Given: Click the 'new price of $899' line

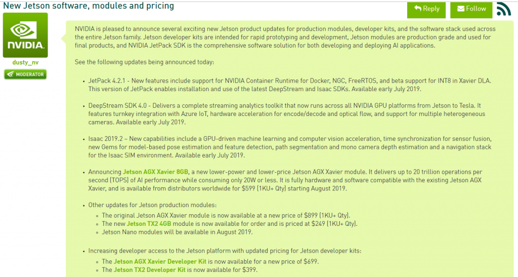Looking at the screenshot, I should 226,216.
